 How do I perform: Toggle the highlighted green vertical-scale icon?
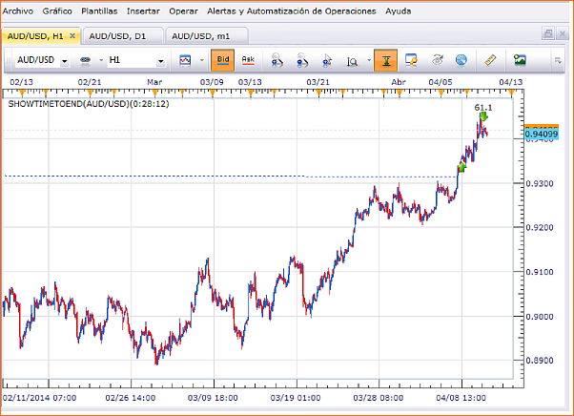[x=385, y=60]
